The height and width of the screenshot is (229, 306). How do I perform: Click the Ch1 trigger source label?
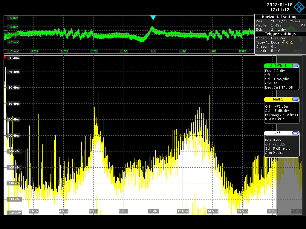pos(290,43)
